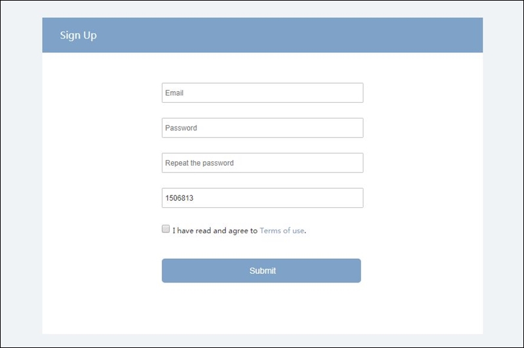Click the Email input field
The image size is (524, 348).
point(263,92)
